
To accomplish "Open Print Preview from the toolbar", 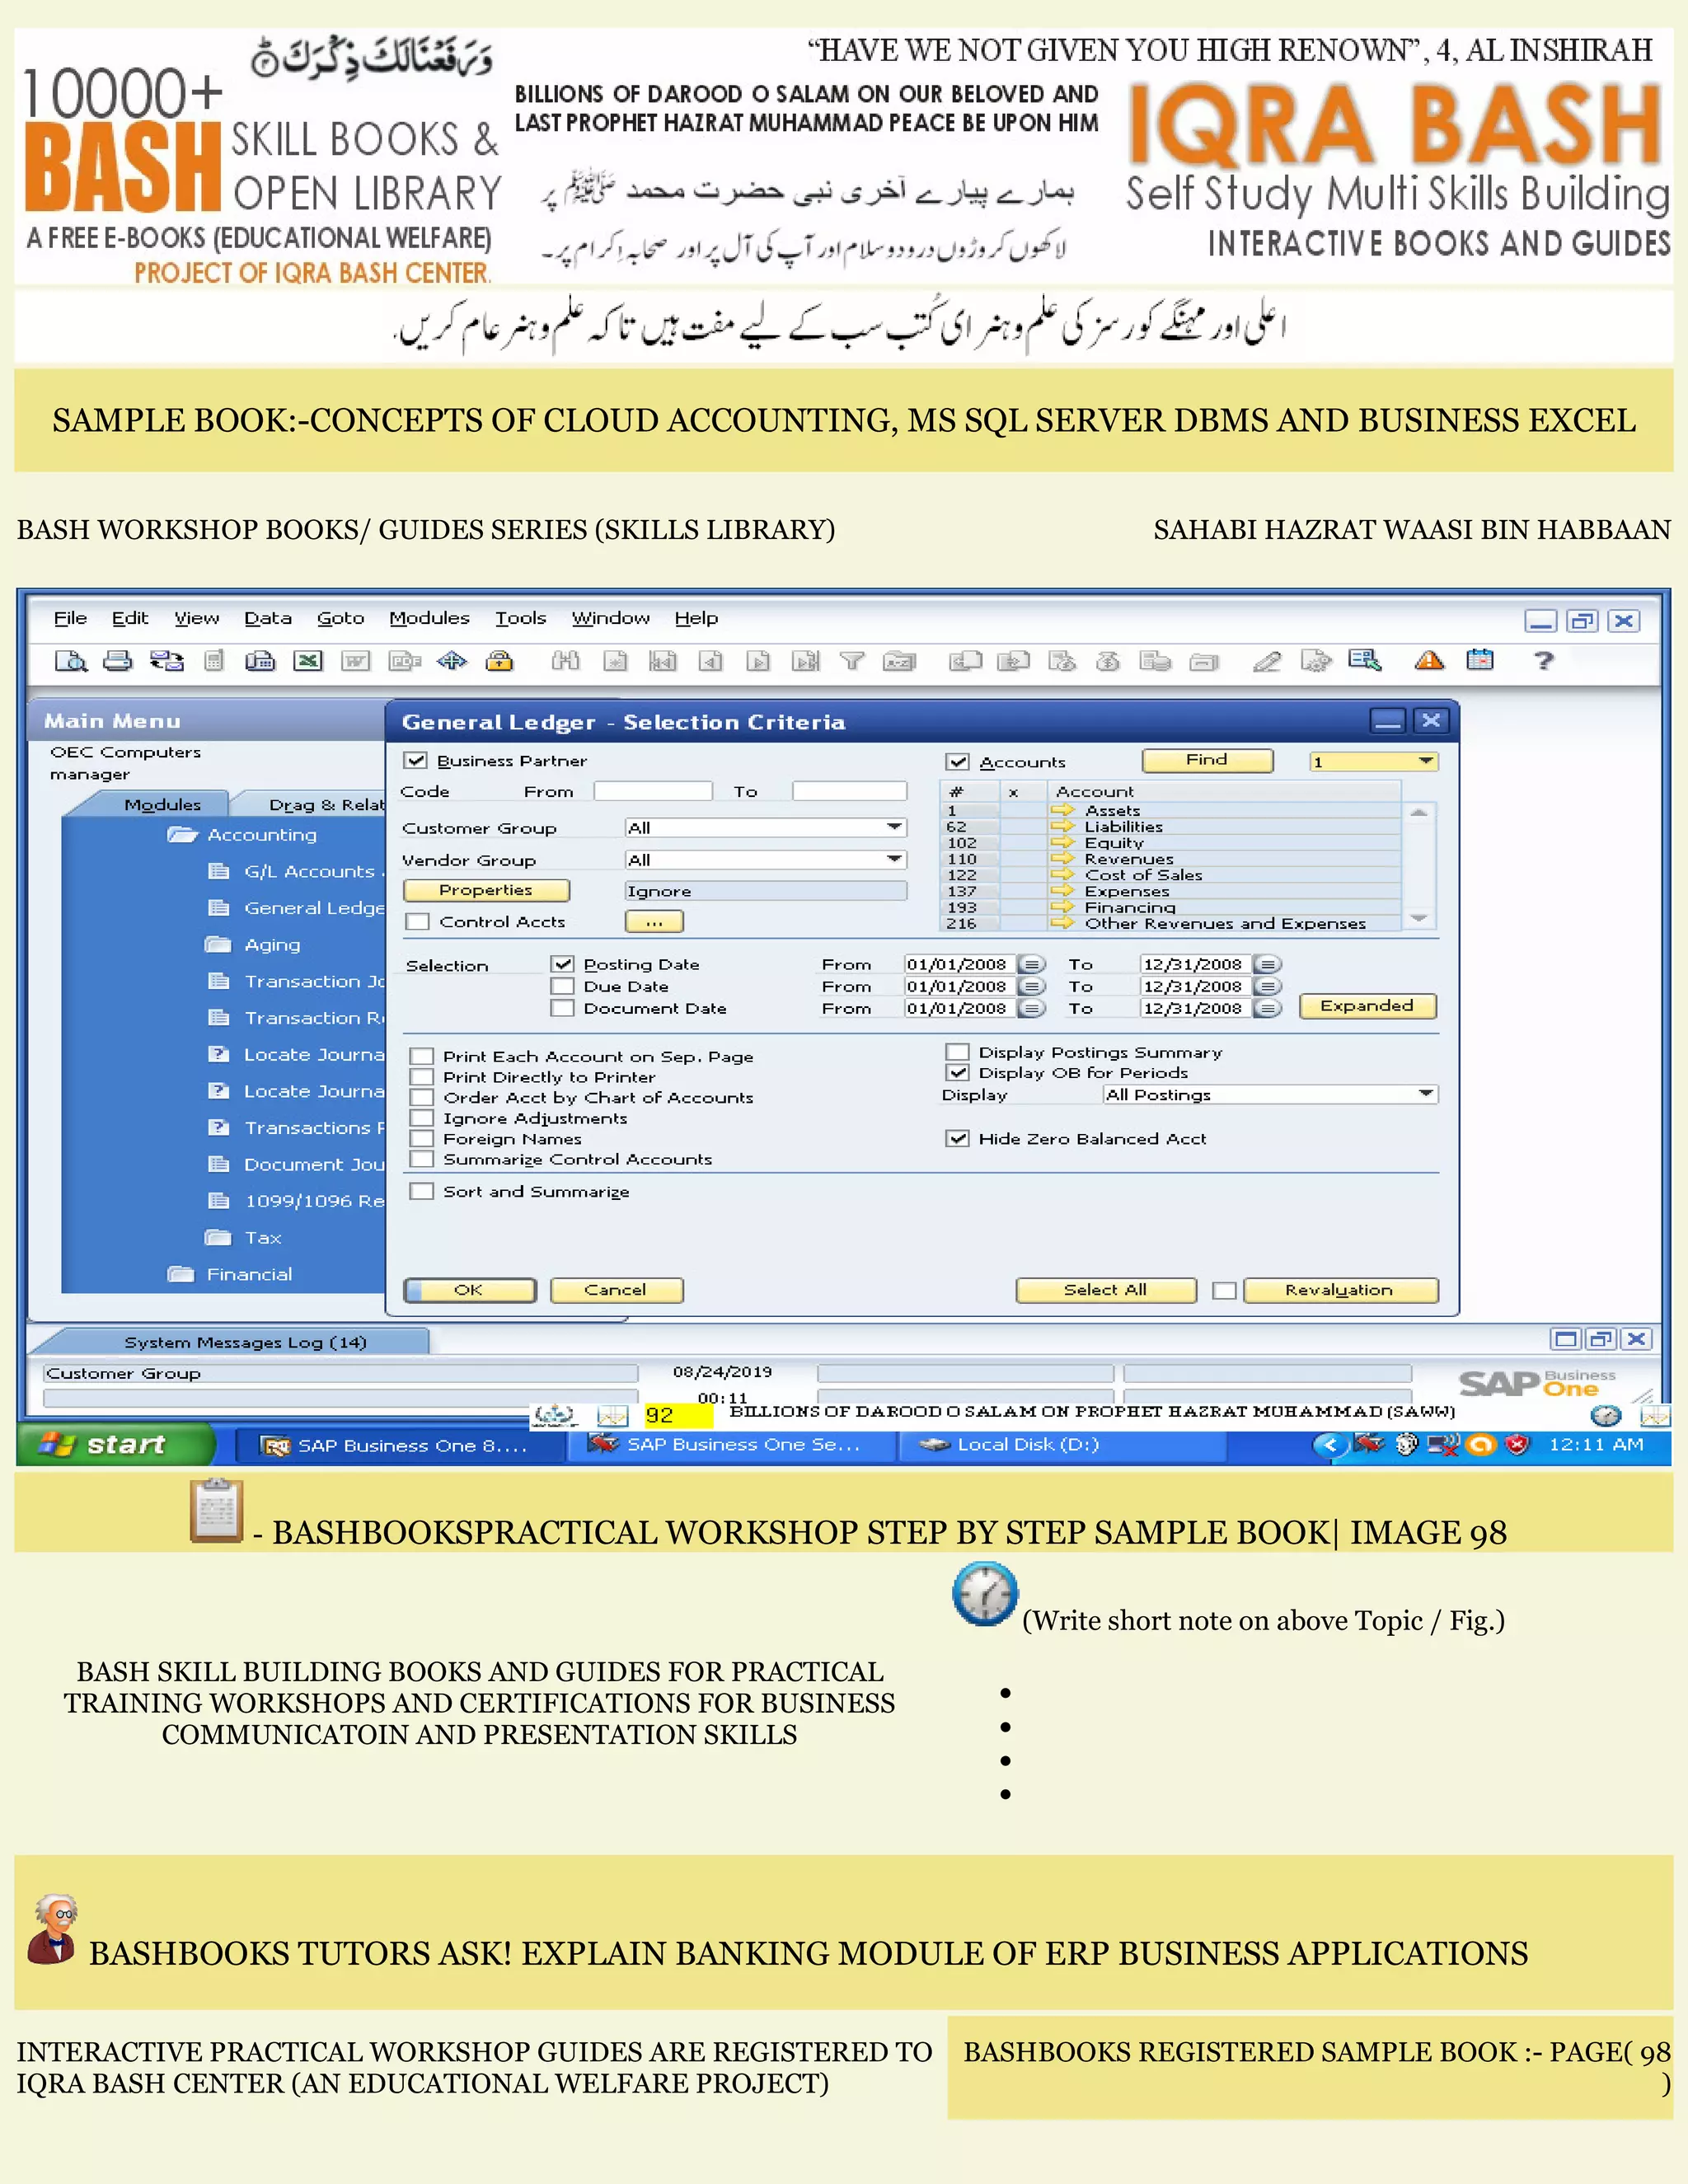I will pyautogui.click(x=71, y=661).
